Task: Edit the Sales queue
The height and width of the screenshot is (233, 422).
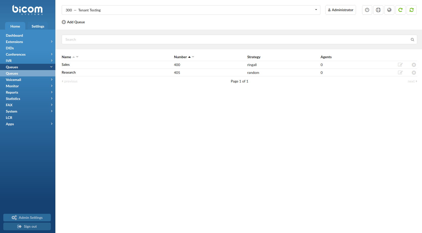Action: 400,65
